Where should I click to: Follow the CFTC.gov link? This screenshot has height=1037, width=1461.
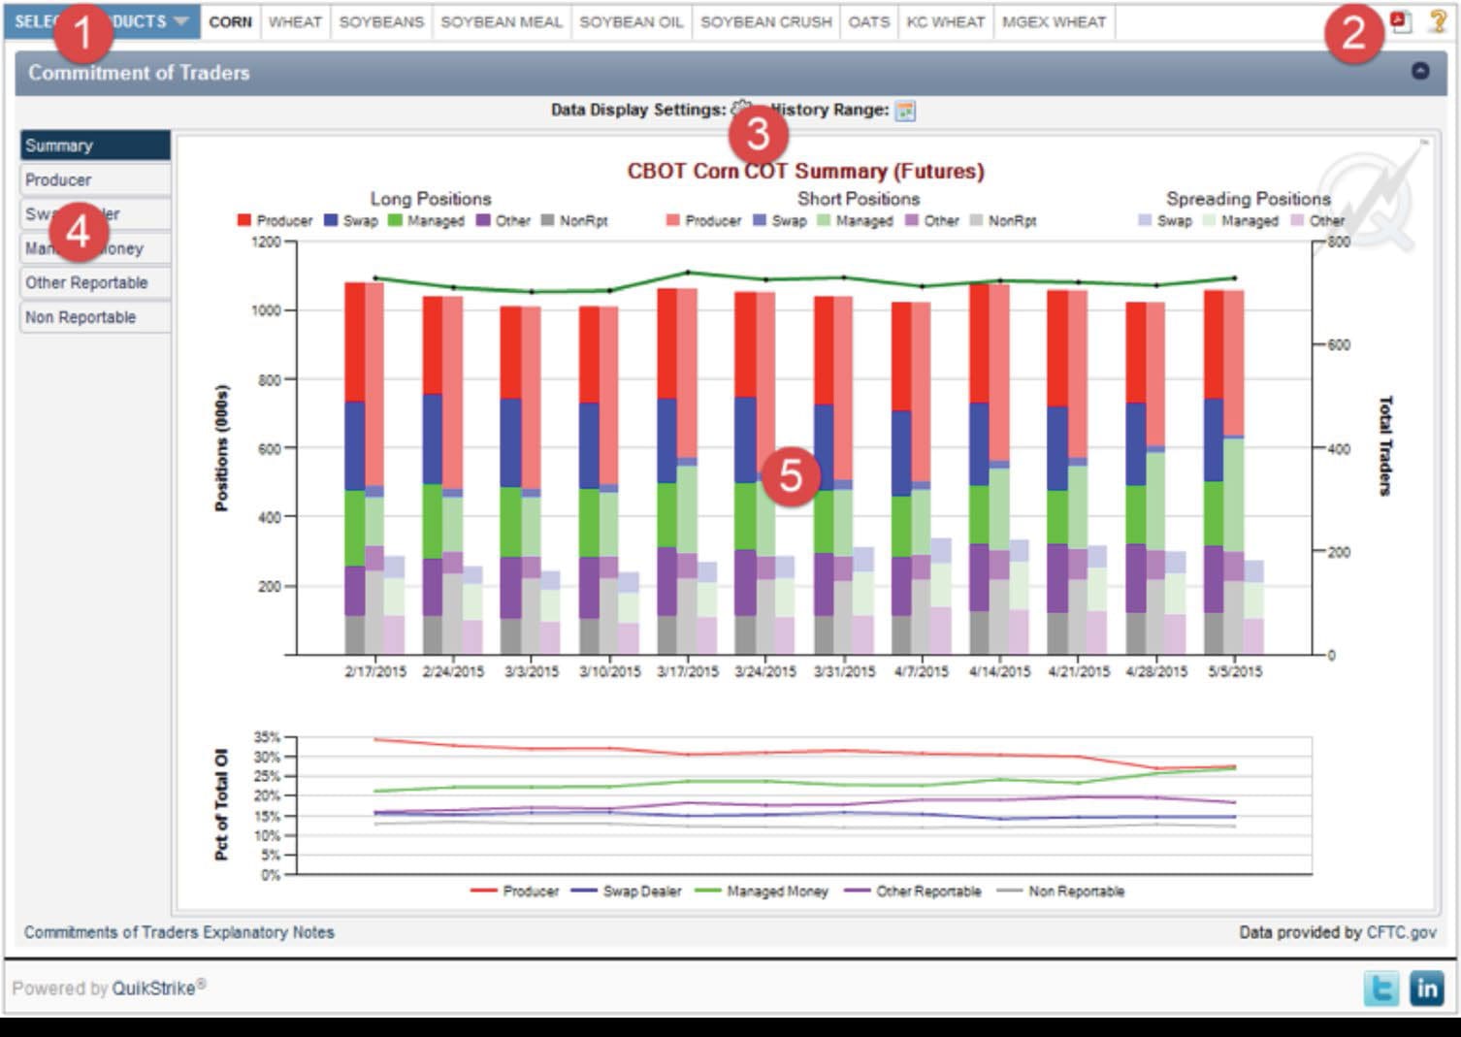coord(1401,932)
